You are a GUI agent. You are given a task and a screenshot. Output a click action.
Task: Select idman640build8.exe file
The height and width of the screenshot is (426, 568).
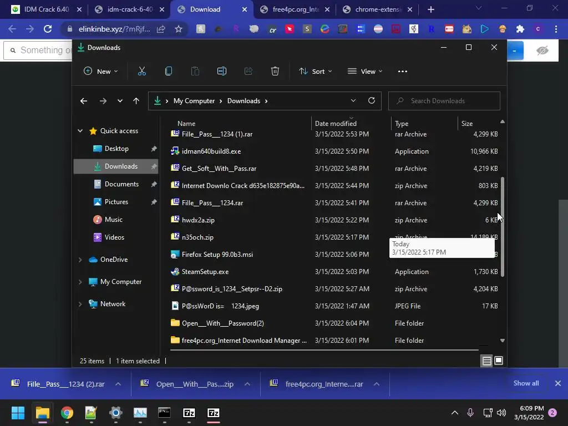click(333, 151)
